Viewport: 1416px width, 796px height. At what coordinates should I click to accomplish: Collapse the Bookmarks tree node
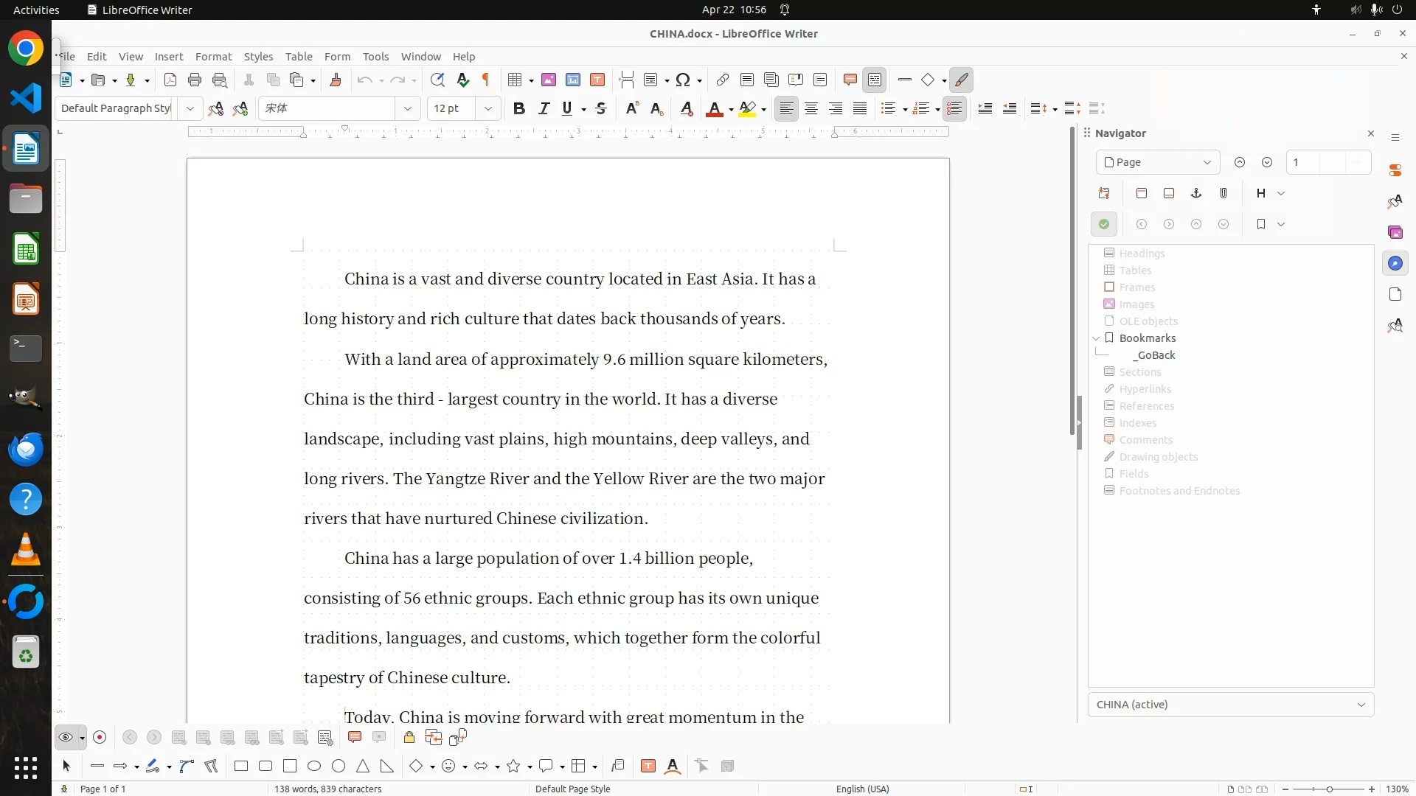[x=1096, y=338]
